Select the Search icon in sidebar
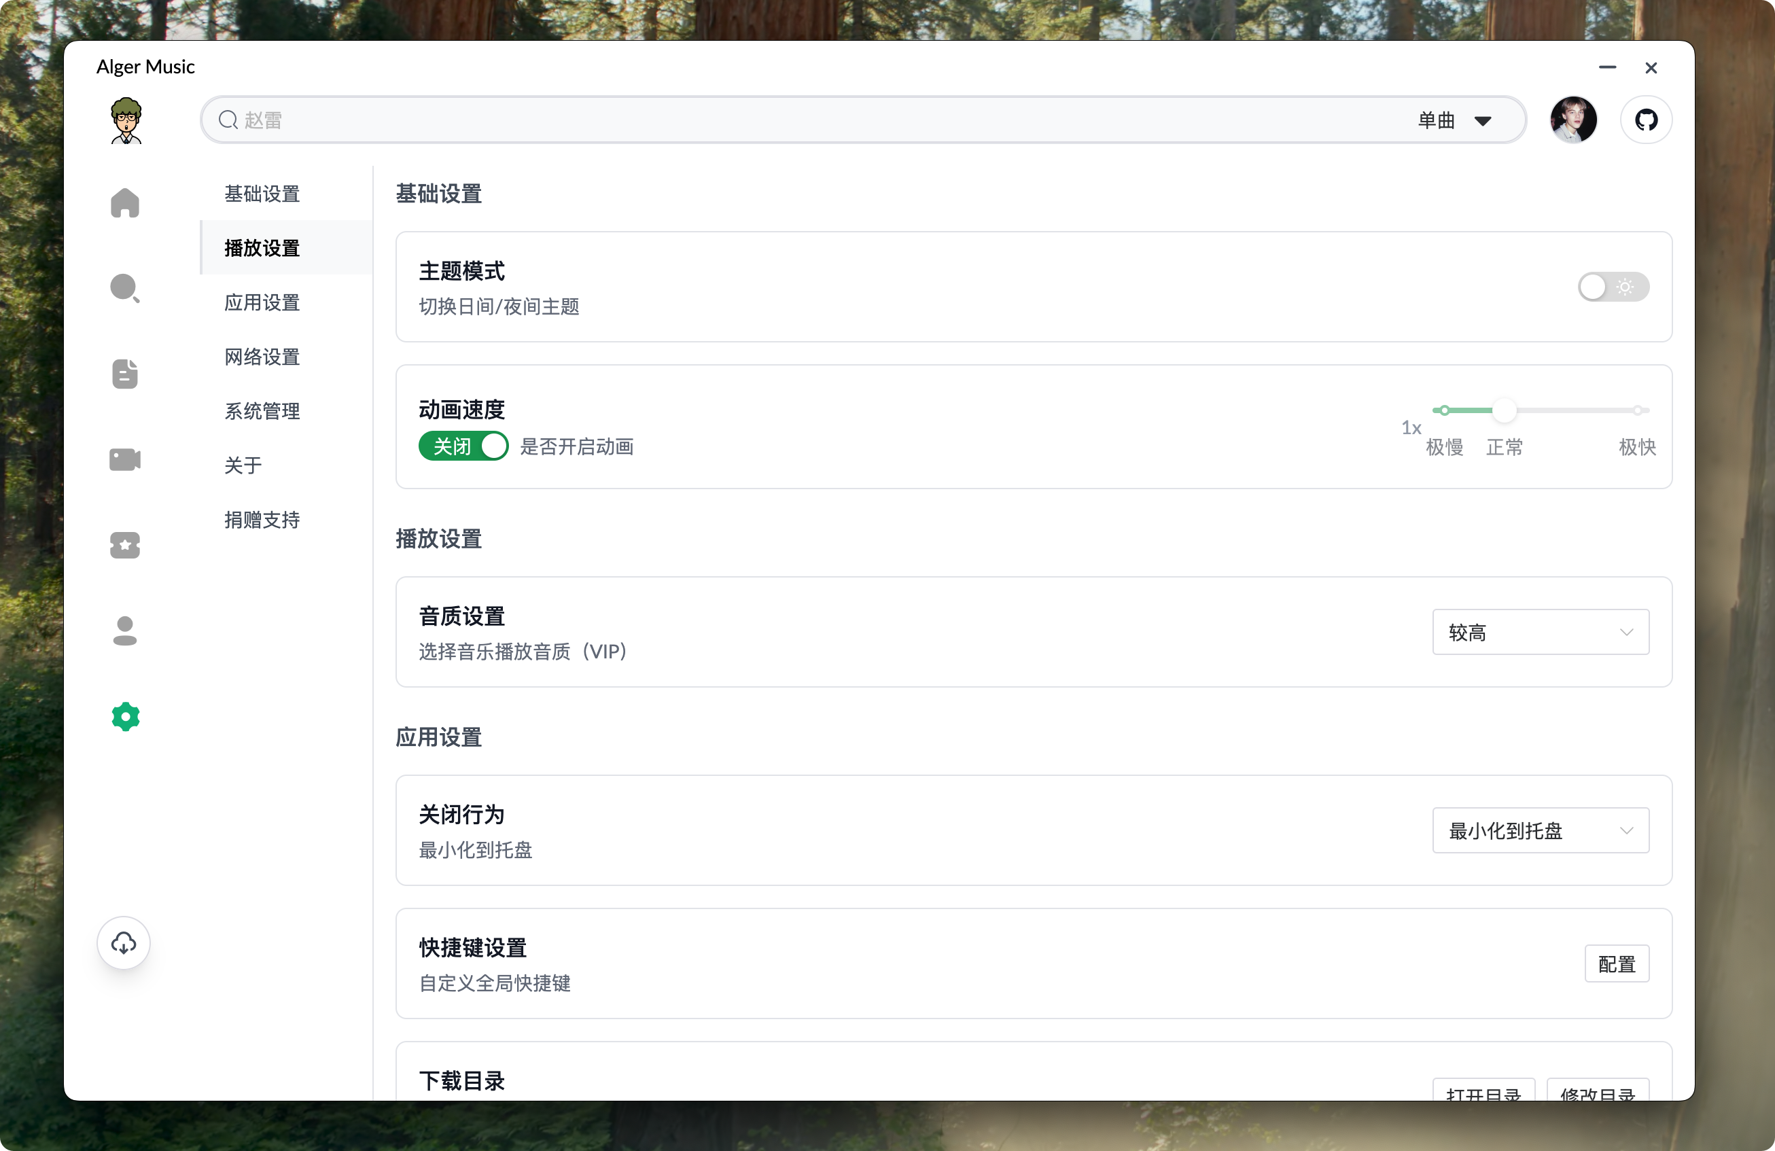This screenshot has width=1775, height=1151. (124, 288)
